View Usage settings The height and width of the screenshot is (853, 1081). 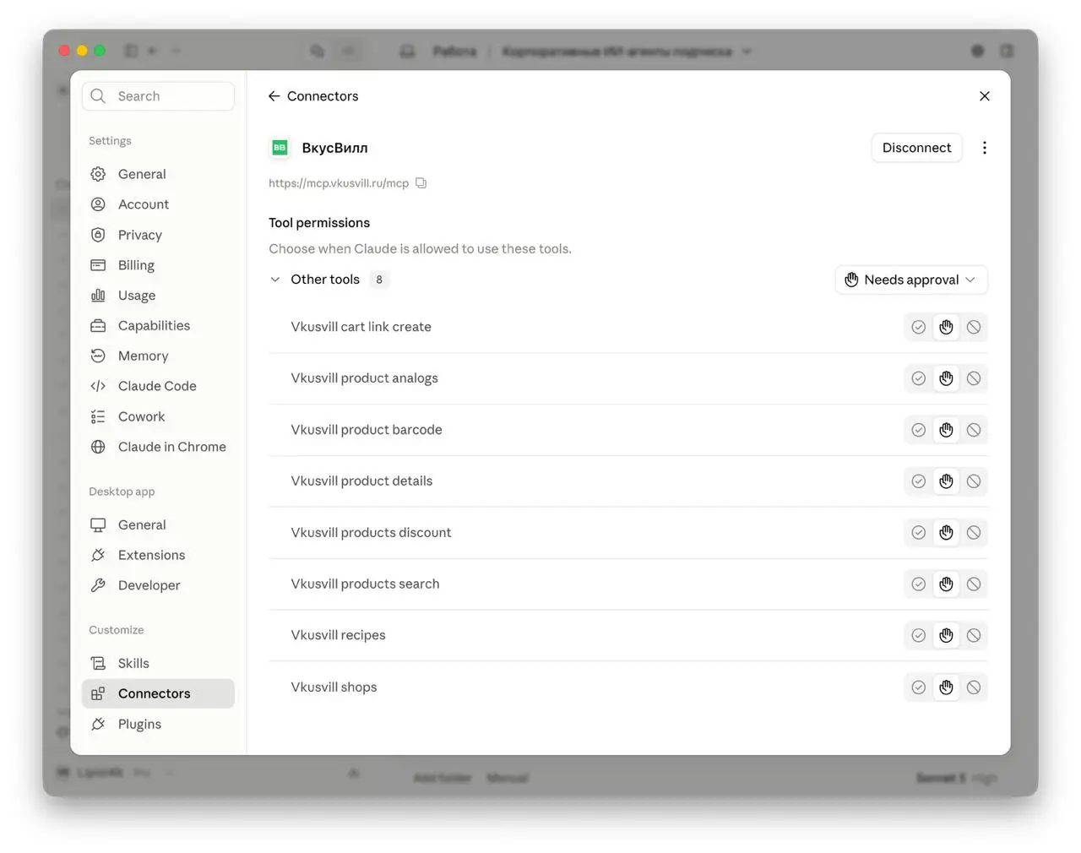coord(158,296)
